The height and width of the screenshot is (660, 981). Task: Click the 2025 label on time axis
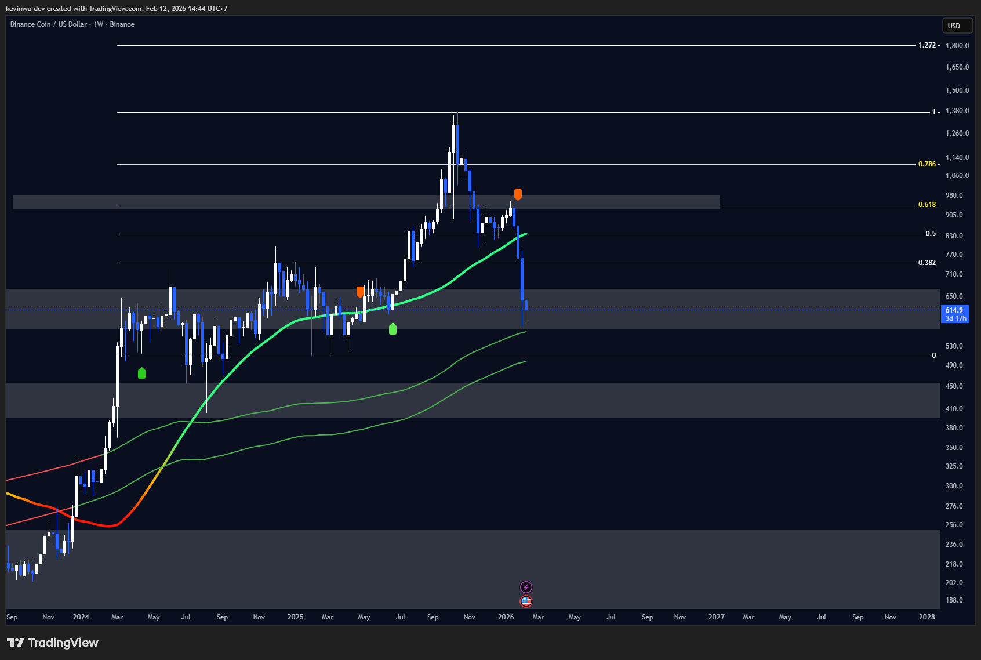(295, 617)
